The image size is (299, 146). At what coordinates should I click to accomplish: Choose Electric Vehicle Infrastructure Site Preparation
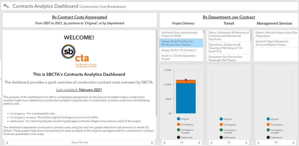[x=276, y=34]
